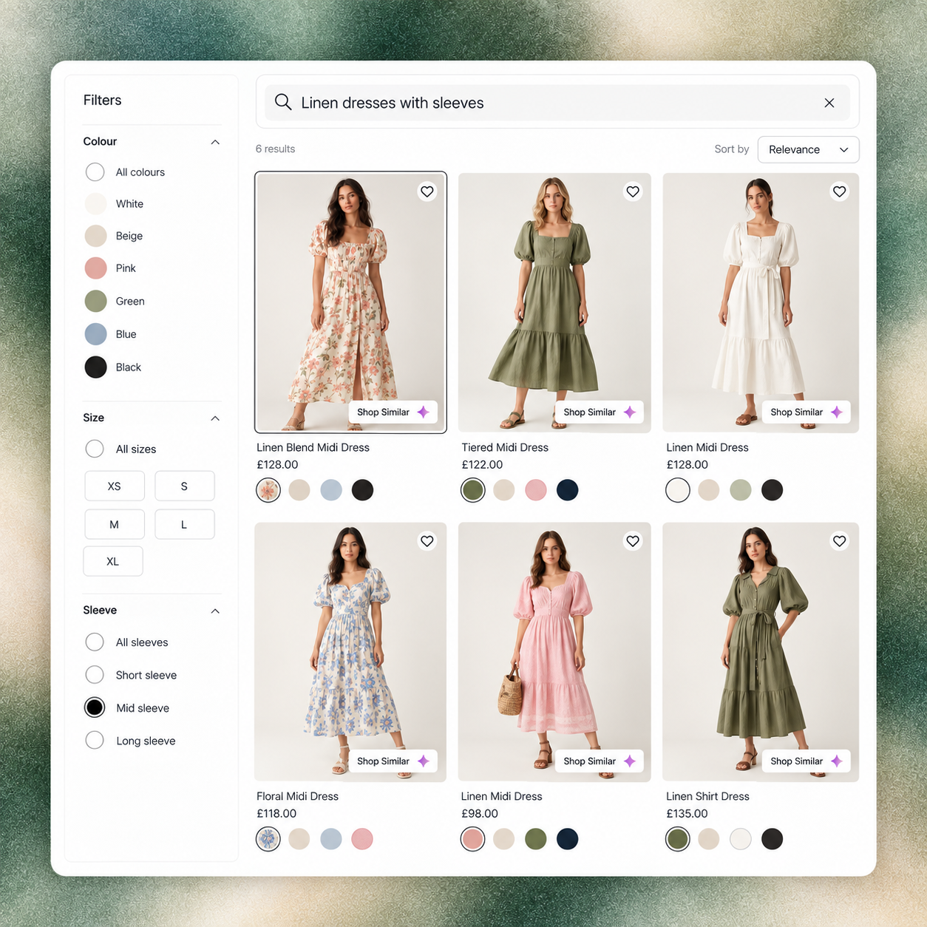Image resolution: width=927 pixels, height=927 pixels.
Task: Heart the pink £98.00 Linen Midi Dress
Action: [633, 541]
